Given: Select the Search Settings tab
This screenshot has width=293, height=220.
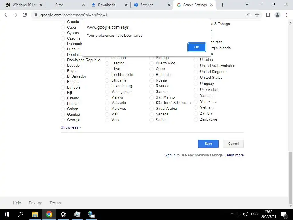Looking at the screenshot, I should (195, 5).
